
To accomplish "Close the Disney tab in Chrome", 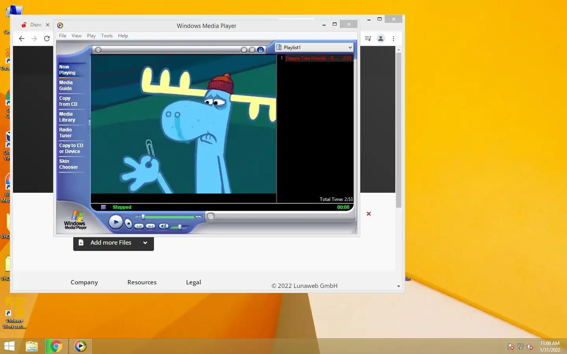I will 48,25.
